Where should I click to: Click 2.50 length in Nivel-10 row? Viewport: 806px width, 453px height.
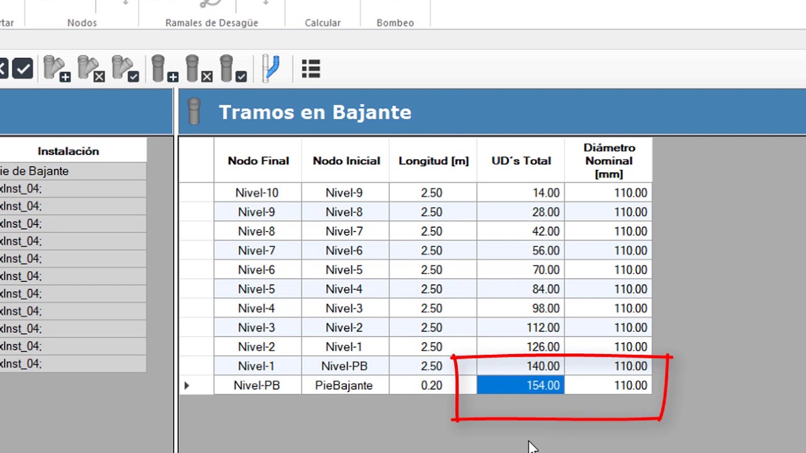(433, 193)
